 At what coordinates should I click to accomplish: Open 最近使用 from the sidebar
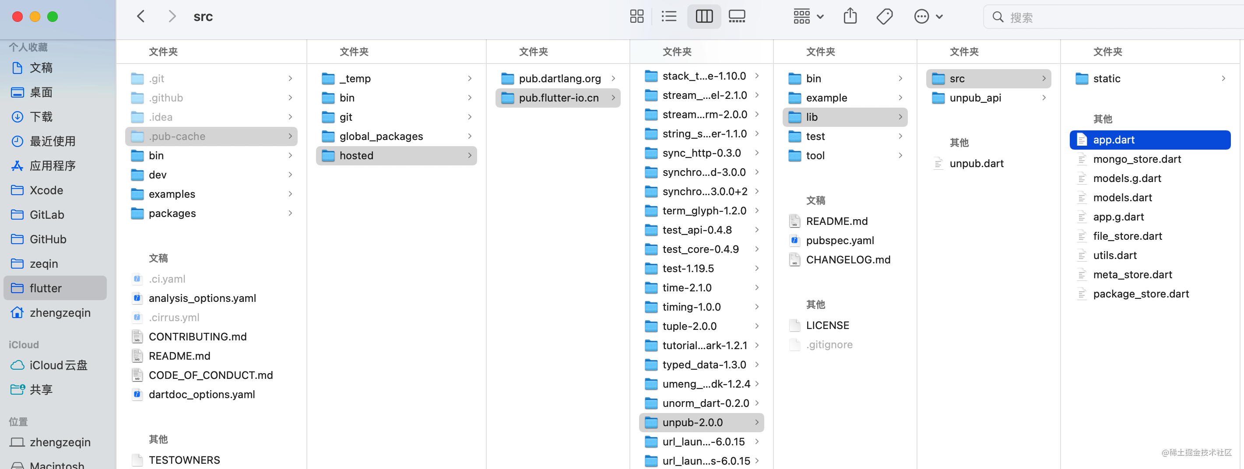coord(53,141)
